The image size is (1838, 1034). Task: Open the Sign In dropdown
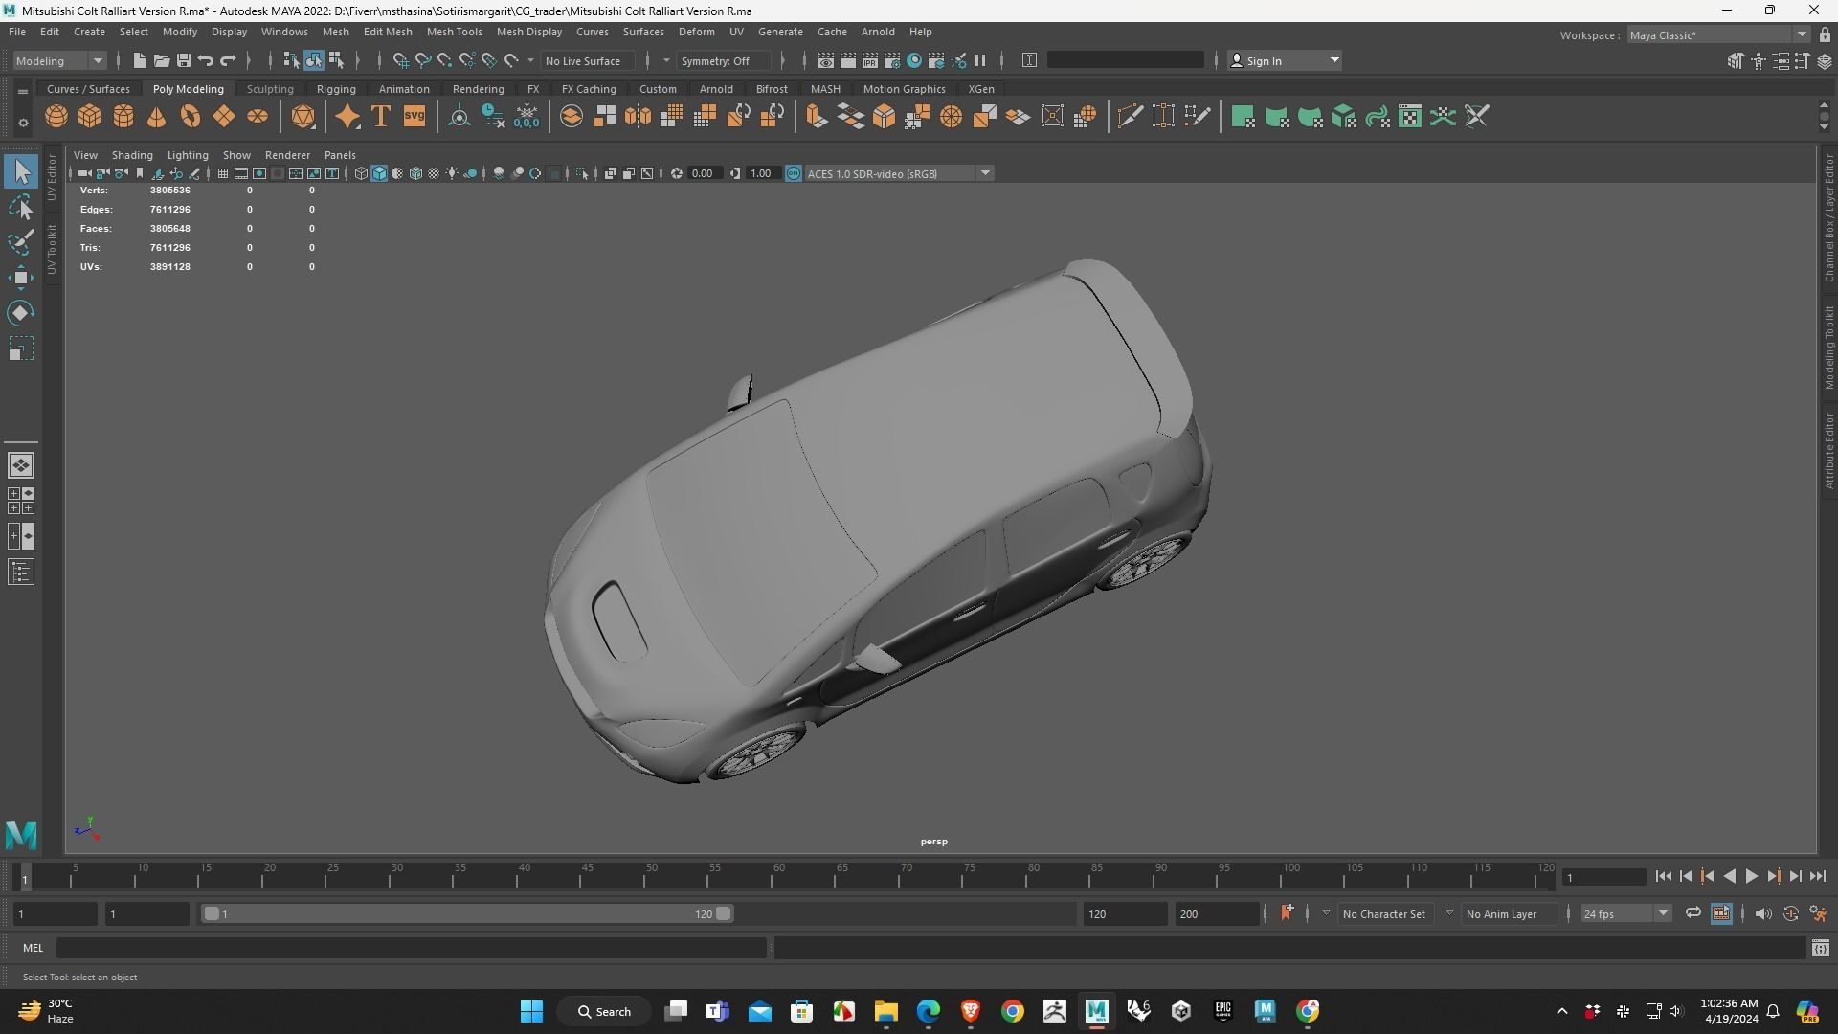(x=1284, y=60)
